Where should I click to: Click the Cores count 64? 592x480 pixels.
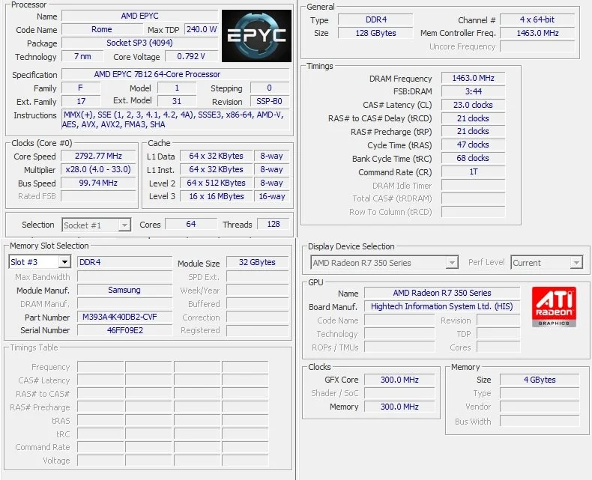(x=191, y=224)
